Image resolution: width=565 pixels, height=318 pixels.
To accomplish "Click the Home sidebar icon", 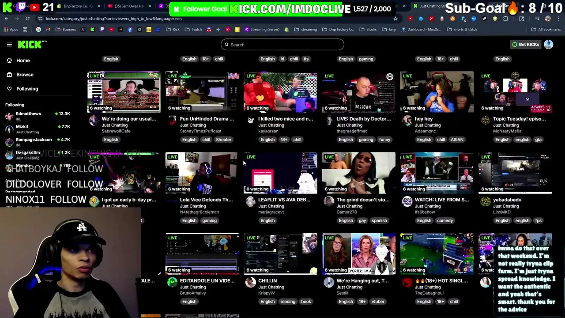I will pos(9,61).
